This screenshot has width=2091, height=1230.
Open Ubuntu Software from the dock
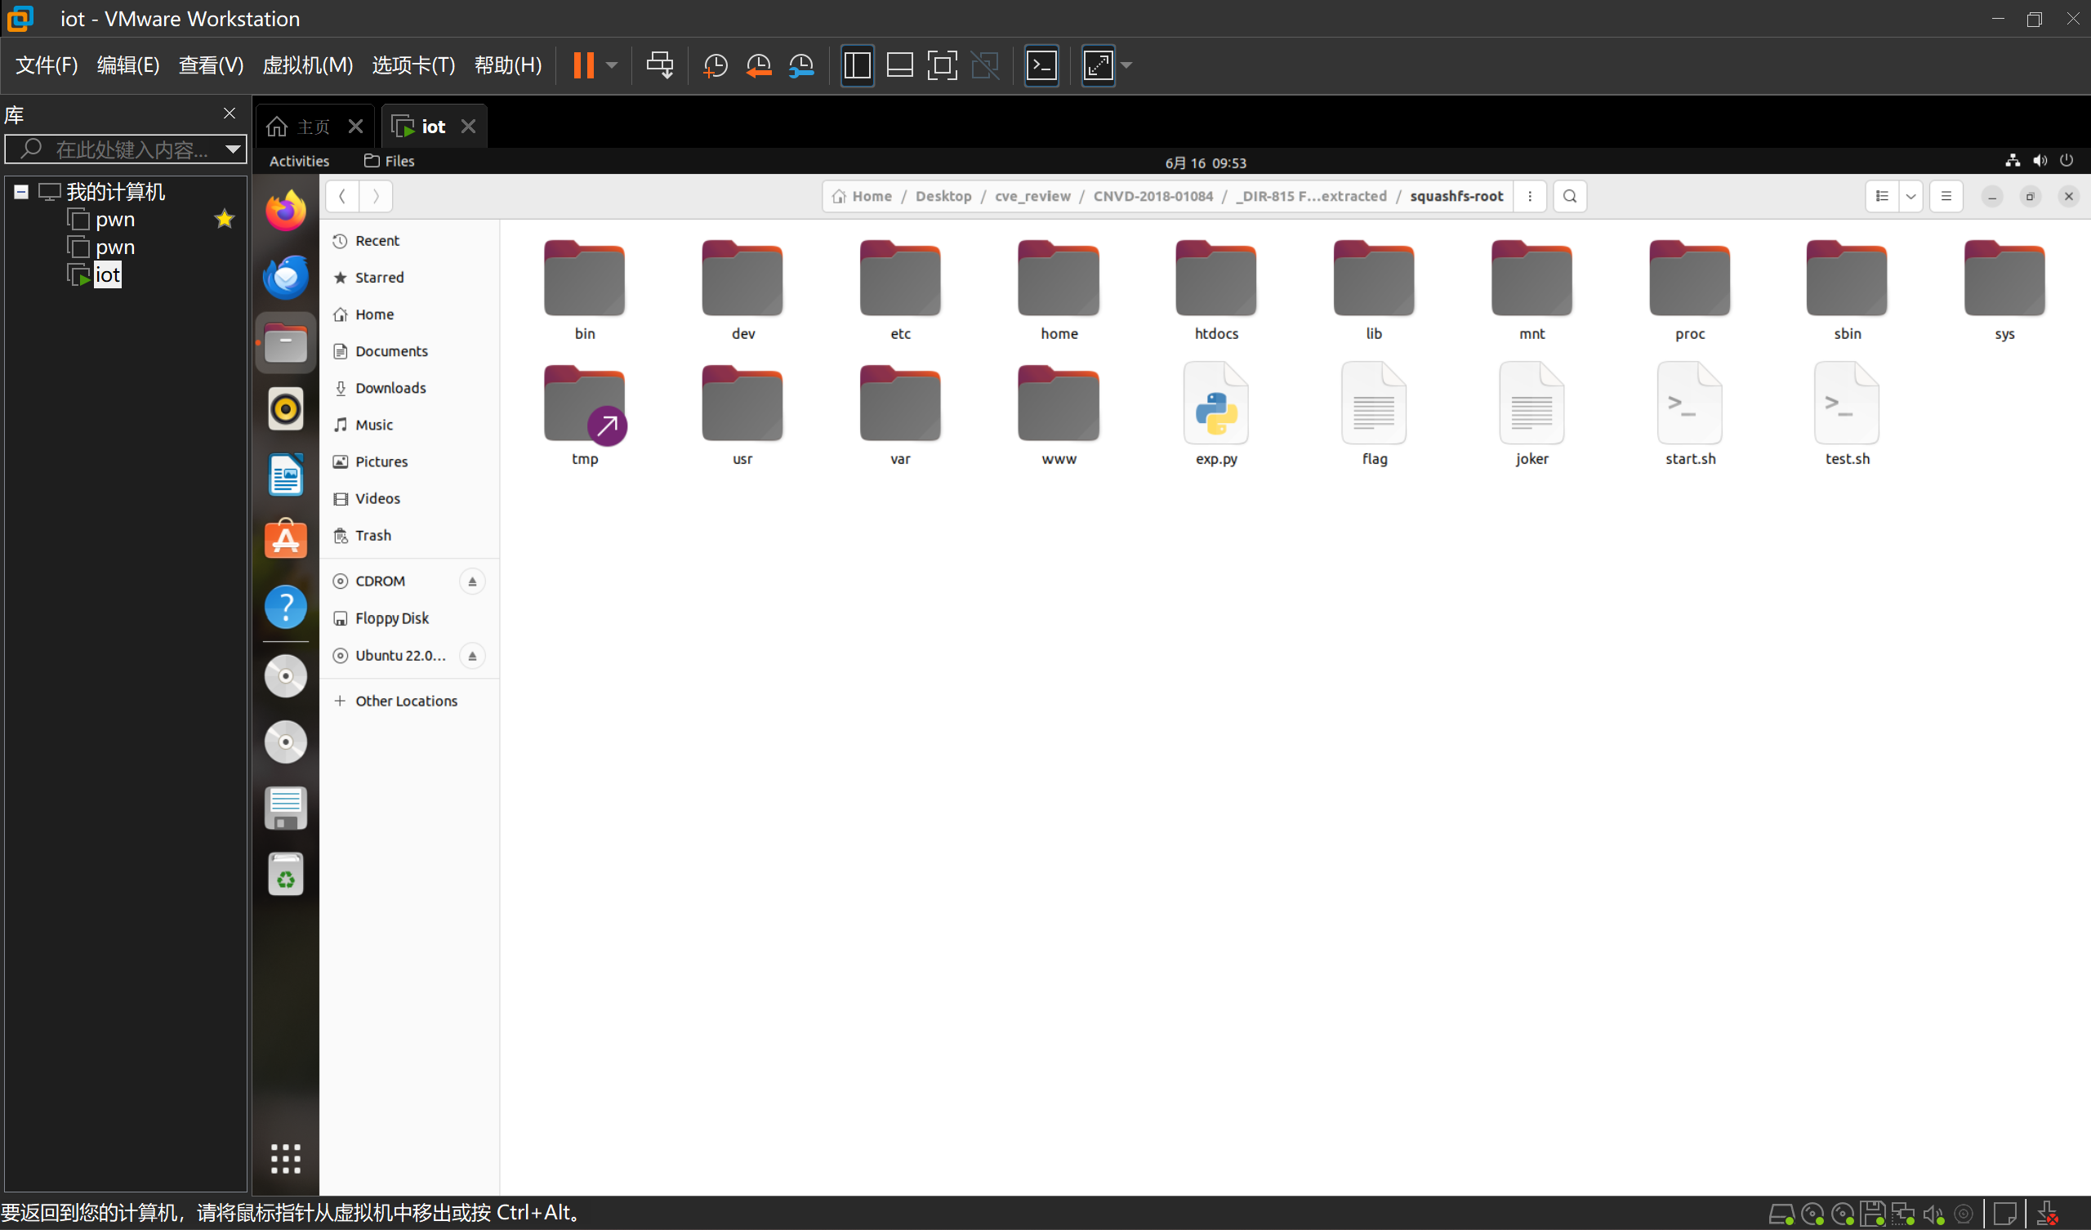pyautogui.click(x=285, y=541)
